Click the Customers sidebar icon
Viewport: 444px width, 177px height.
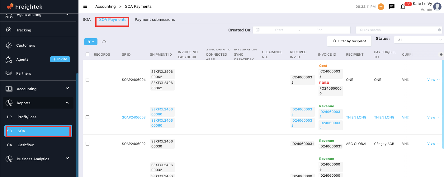[9, 45]
